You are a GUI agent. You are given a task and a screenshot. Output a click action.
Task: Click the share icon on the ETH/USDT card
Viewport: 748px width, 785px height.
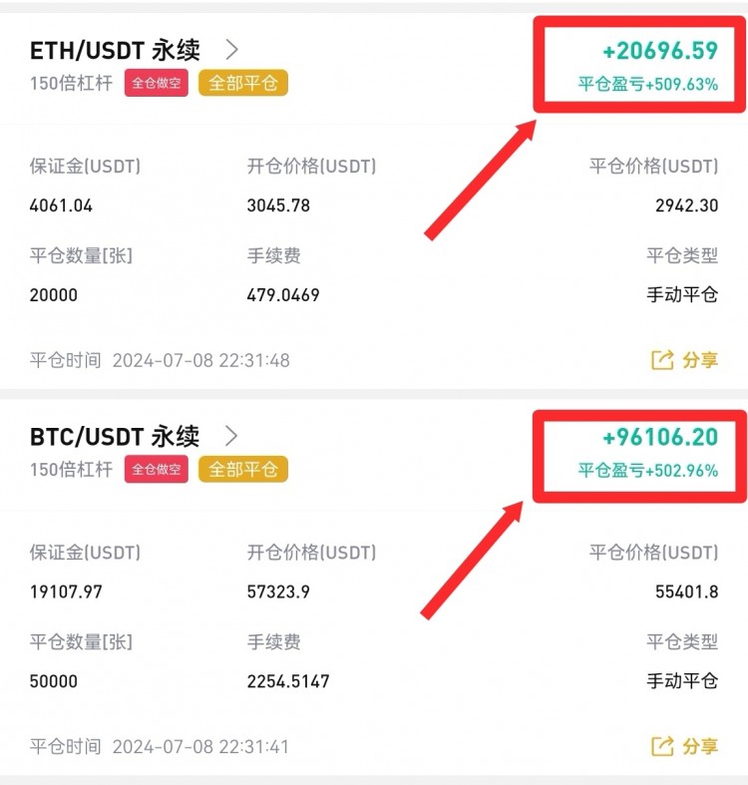(662, 360)
